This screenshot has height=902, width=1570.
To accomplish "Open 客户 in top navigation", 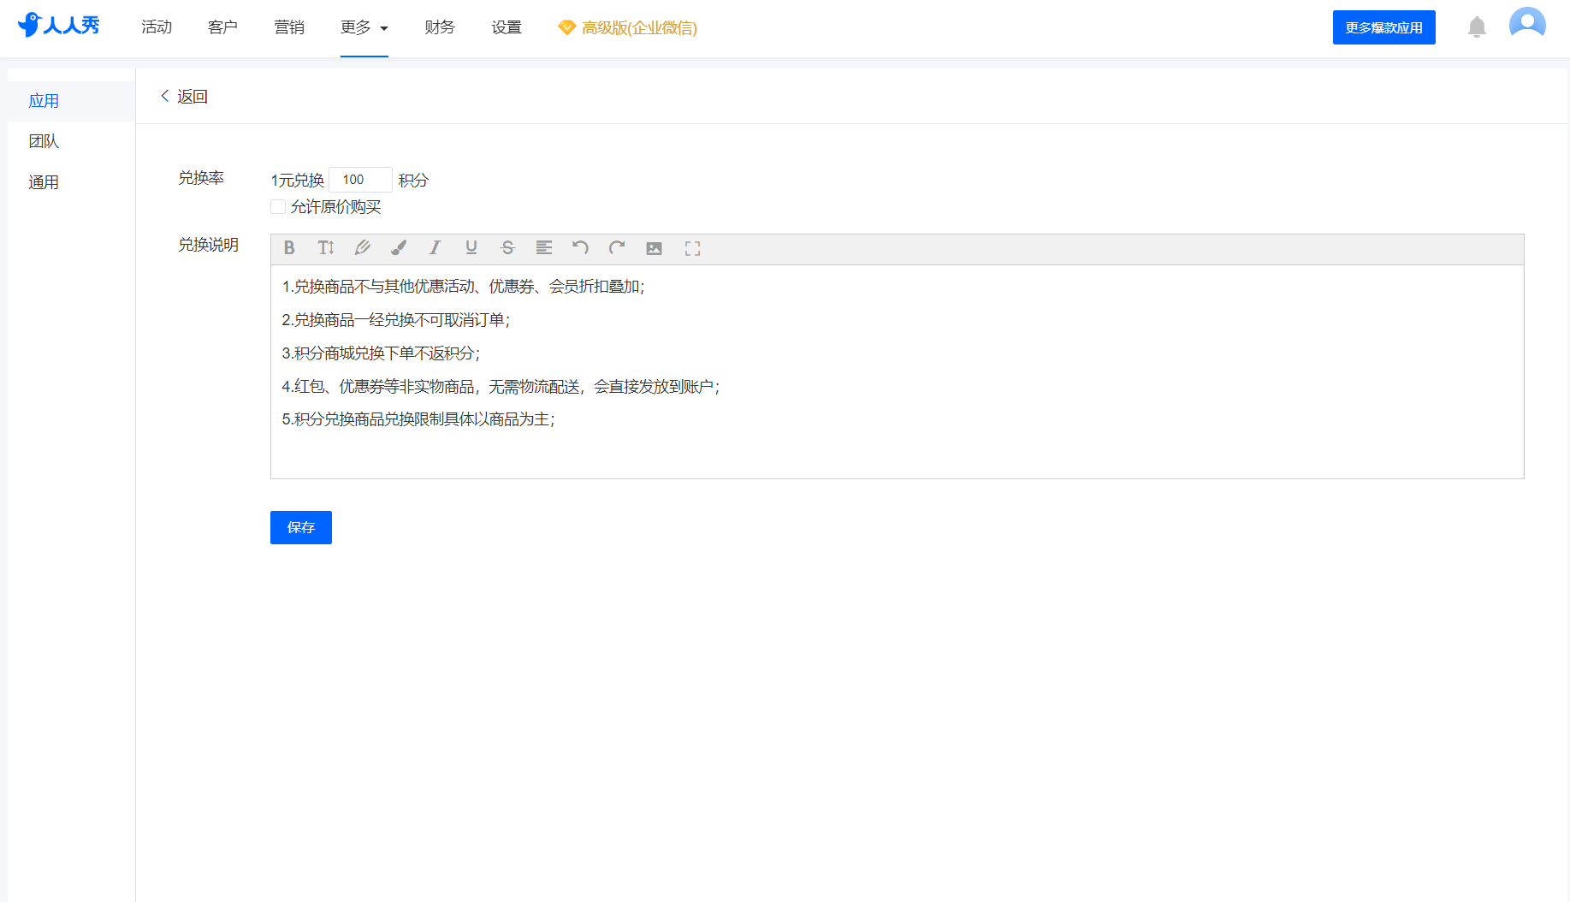I will click(x=222, y=27).
